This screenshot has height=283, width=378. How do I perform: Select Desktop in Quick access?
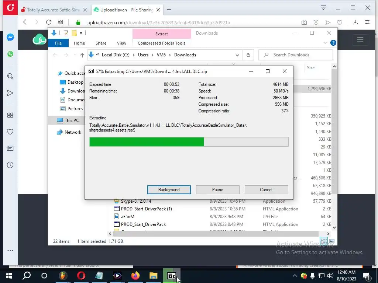tap(75, 82)
